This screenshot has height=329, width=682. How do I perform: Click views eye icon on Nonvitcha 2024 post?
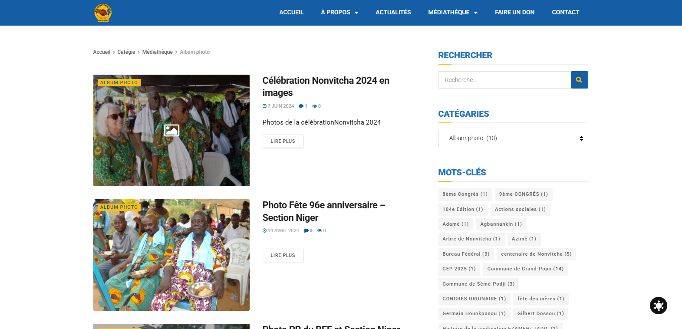pos(315,106)
